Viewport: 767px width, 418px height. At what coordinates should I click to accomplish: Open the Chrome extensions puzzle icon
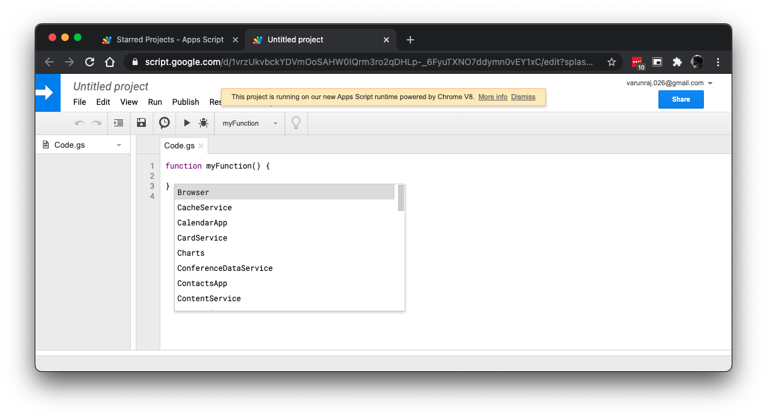pyautogui.click(x=677, y=62)
